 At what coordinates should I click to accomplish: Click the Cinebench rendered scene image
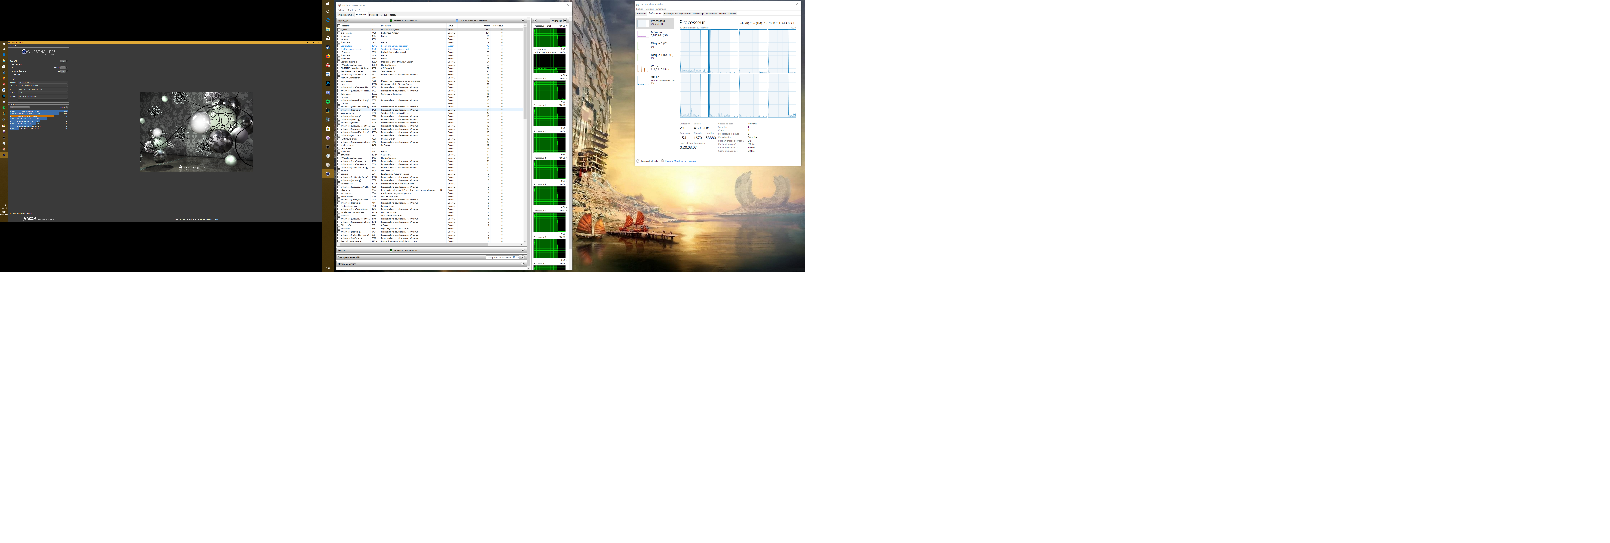196,132
